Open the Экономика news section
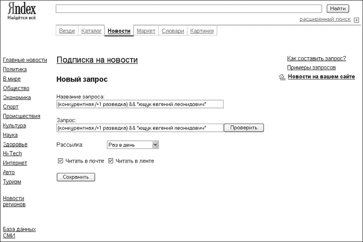The height and width of the screenshot is (242, 363). pos(17,98)
